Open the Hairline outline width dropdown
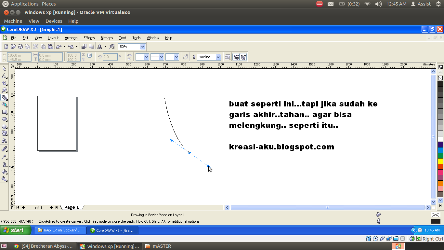This screenshot has width=444, height=250. (x=218, y=57)
